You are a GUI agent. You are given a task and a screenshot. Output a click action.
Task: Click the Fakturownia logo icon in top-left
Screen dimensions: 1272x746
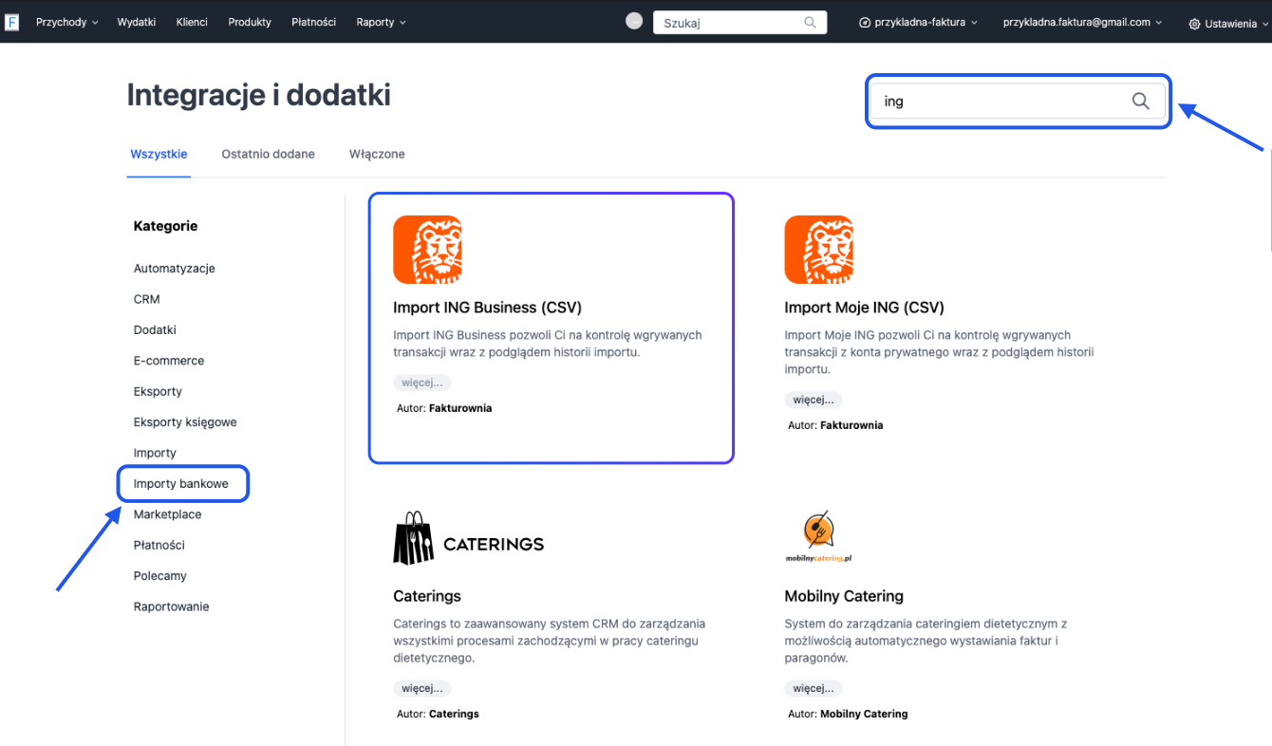[11, 22]
